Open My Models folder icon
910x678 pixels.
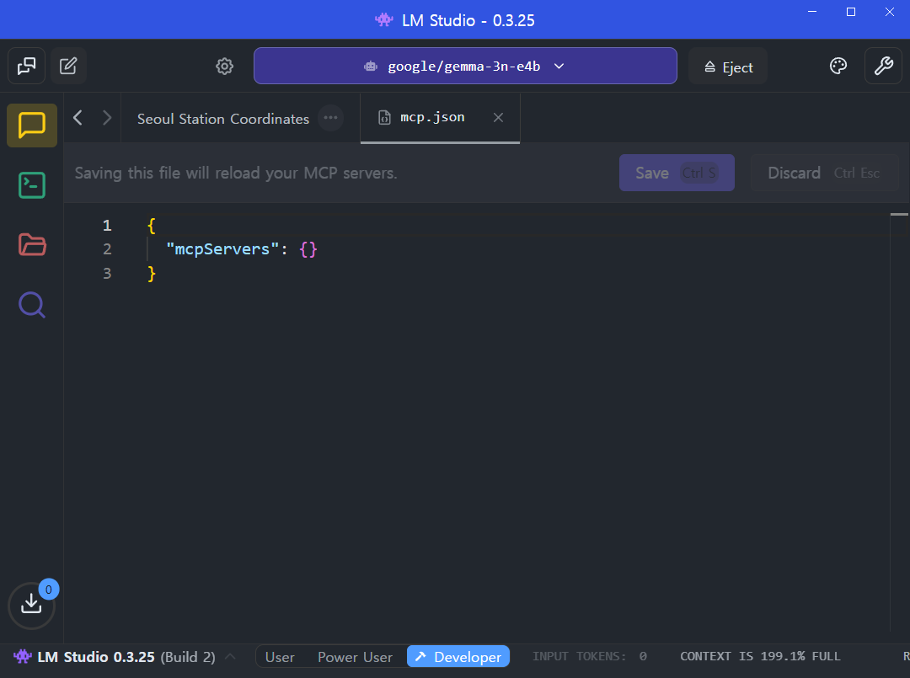coord(32,245)
